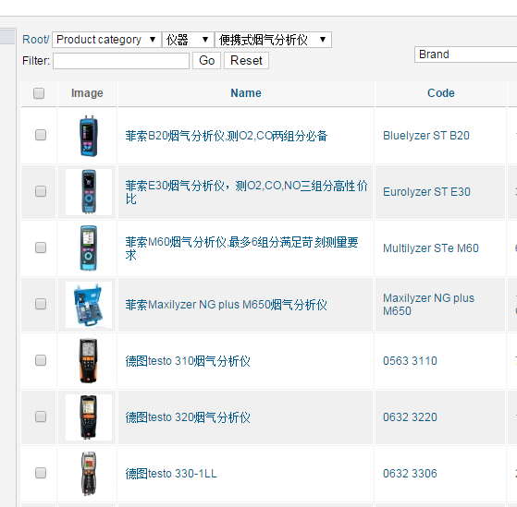Click code Eurolyzer ST E30
Image resolution: width=517 pixels, height=507 pixels.
tap(426, 192)
